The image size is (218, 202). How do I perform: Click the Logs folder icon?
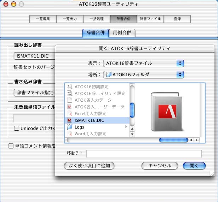point(69,127)
